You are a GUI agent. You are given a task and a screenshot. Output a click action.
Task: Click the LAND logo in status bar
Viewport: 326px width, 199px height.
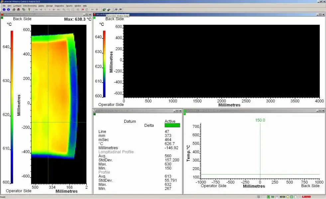click(306, 197)
